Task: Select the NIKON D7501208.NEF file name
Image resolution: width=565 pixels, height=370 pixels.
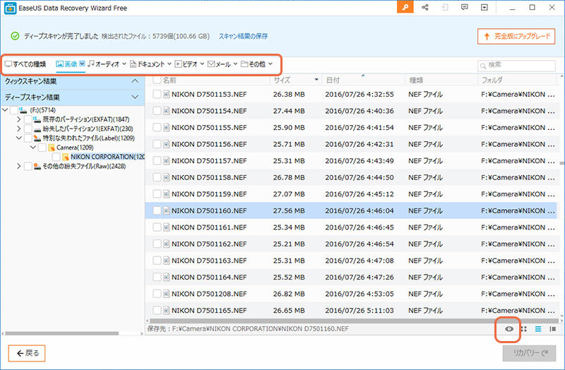Action: pyautogui.click(x=209, y=294)
